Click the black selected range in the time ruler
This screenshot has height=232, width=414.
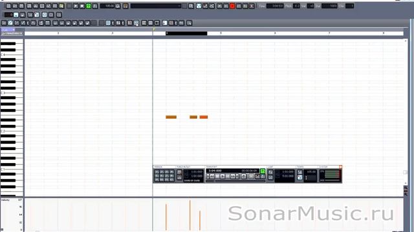click(x=186, y=34)
